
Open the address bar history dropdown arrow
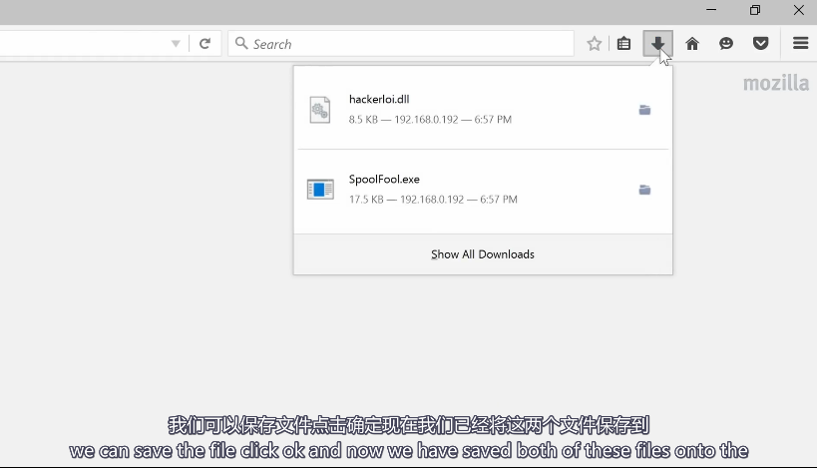176,44
